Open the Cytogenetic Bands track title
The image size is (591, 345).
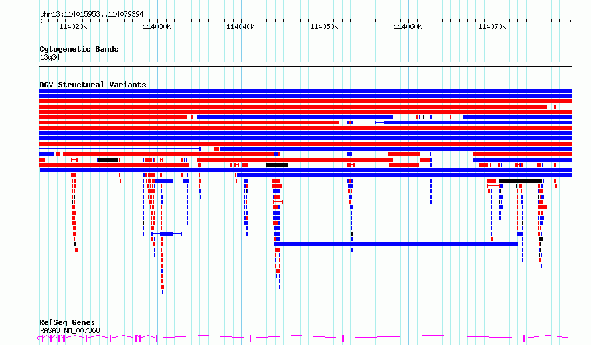tap(79, 49)
